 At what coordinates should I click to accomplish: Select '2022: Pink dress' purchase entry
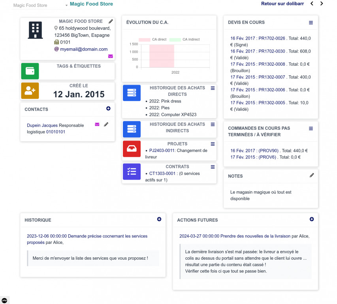click(x=165, y=101)
